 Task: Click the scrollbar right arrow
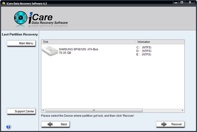(x=183, y=110)
